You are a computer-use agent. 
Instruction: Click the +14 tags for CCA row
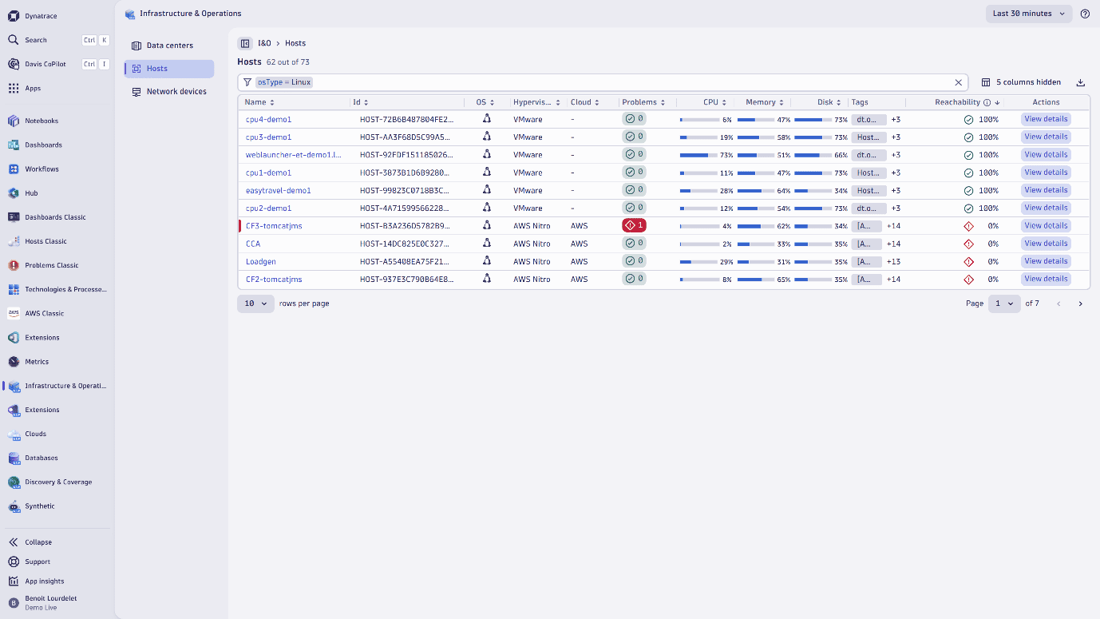pos(893,244)
